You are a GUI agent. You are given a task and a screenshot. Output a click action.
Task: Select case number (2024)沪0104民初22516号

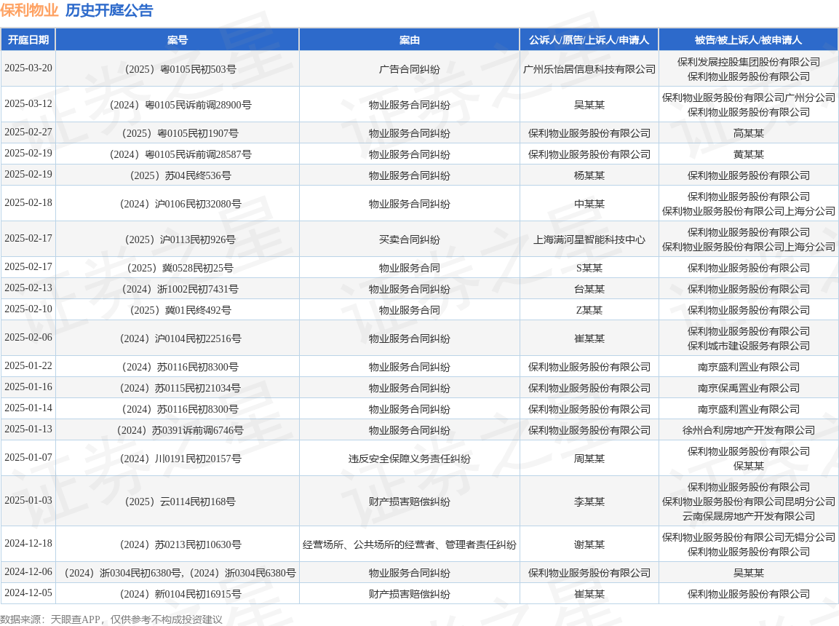pos(177,338)
